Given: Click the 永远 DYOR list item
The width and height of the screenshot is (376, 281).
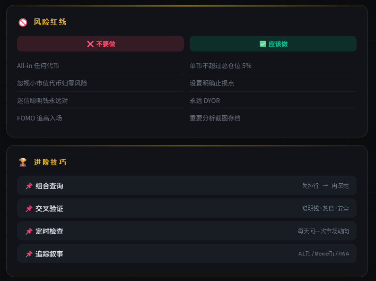Looking at the screenshot, I should (205, 101).
